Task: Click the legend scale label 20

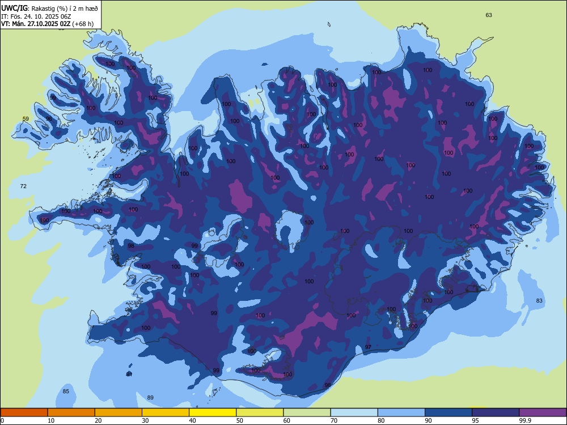Action: (x=98, y=420)
